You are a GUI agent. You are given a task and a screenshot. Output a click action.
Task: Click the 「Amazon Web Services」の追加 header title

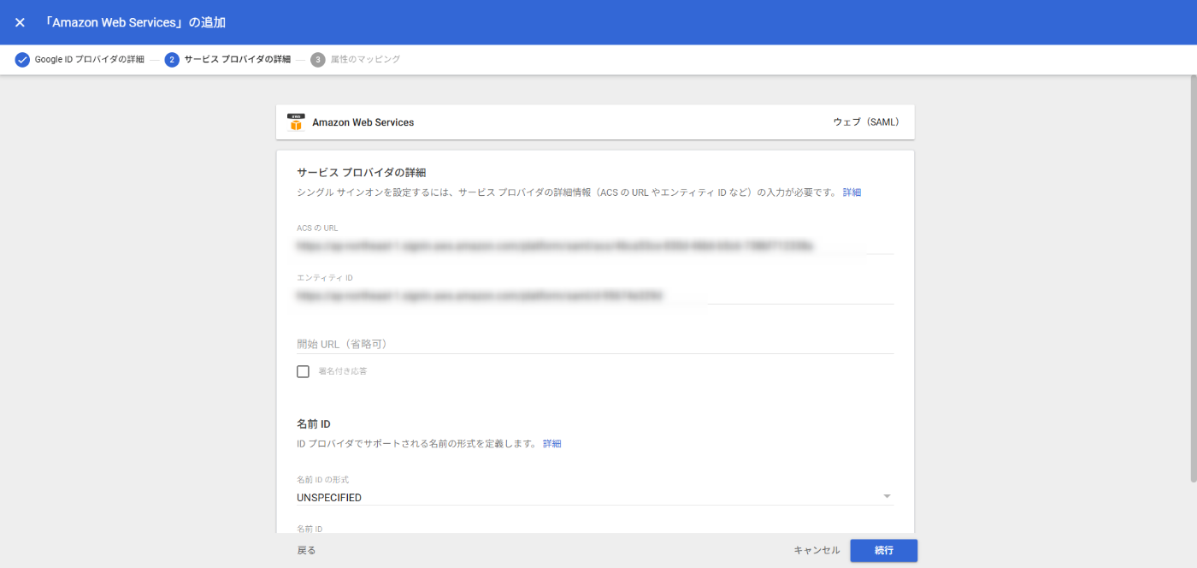[135, 22]
